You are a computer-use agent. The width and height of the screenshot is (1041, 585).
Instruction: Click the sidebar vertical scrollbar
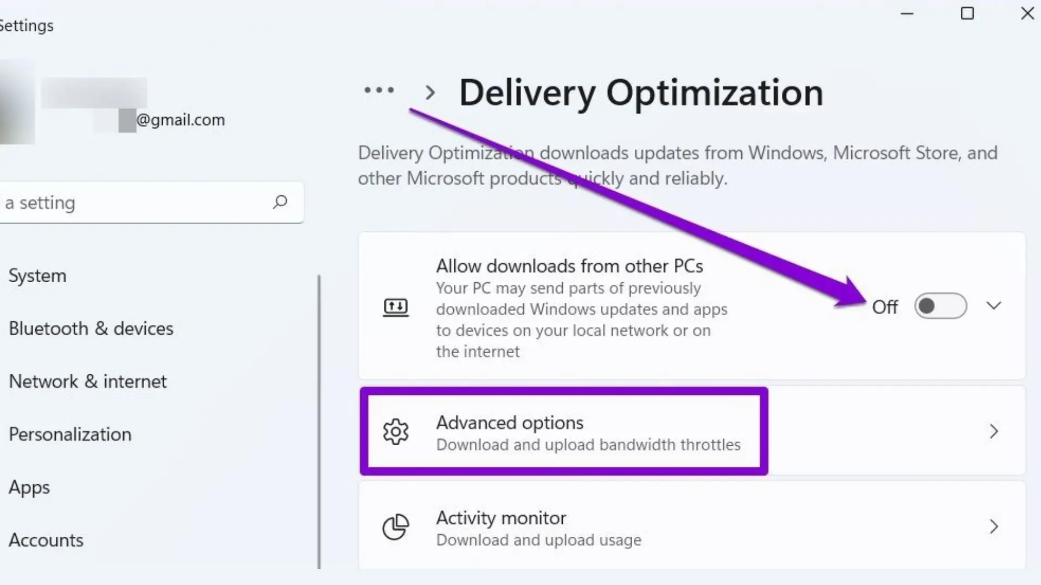pyautogui.click(x=319, y=422)
